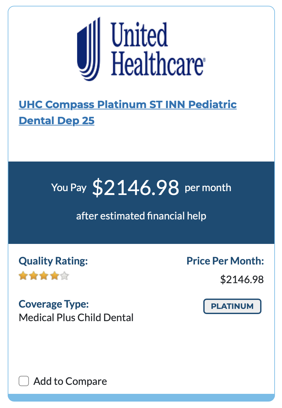
Task: Click the Dental Dep 25 link text
Action: pos(57,121)
